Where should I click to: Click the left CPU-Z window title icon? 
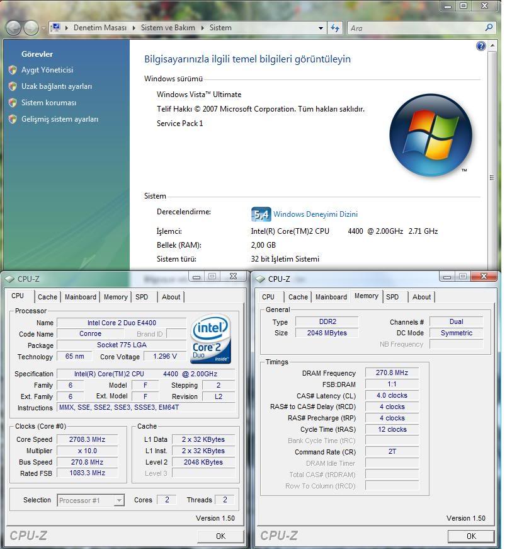coord(9,279)
